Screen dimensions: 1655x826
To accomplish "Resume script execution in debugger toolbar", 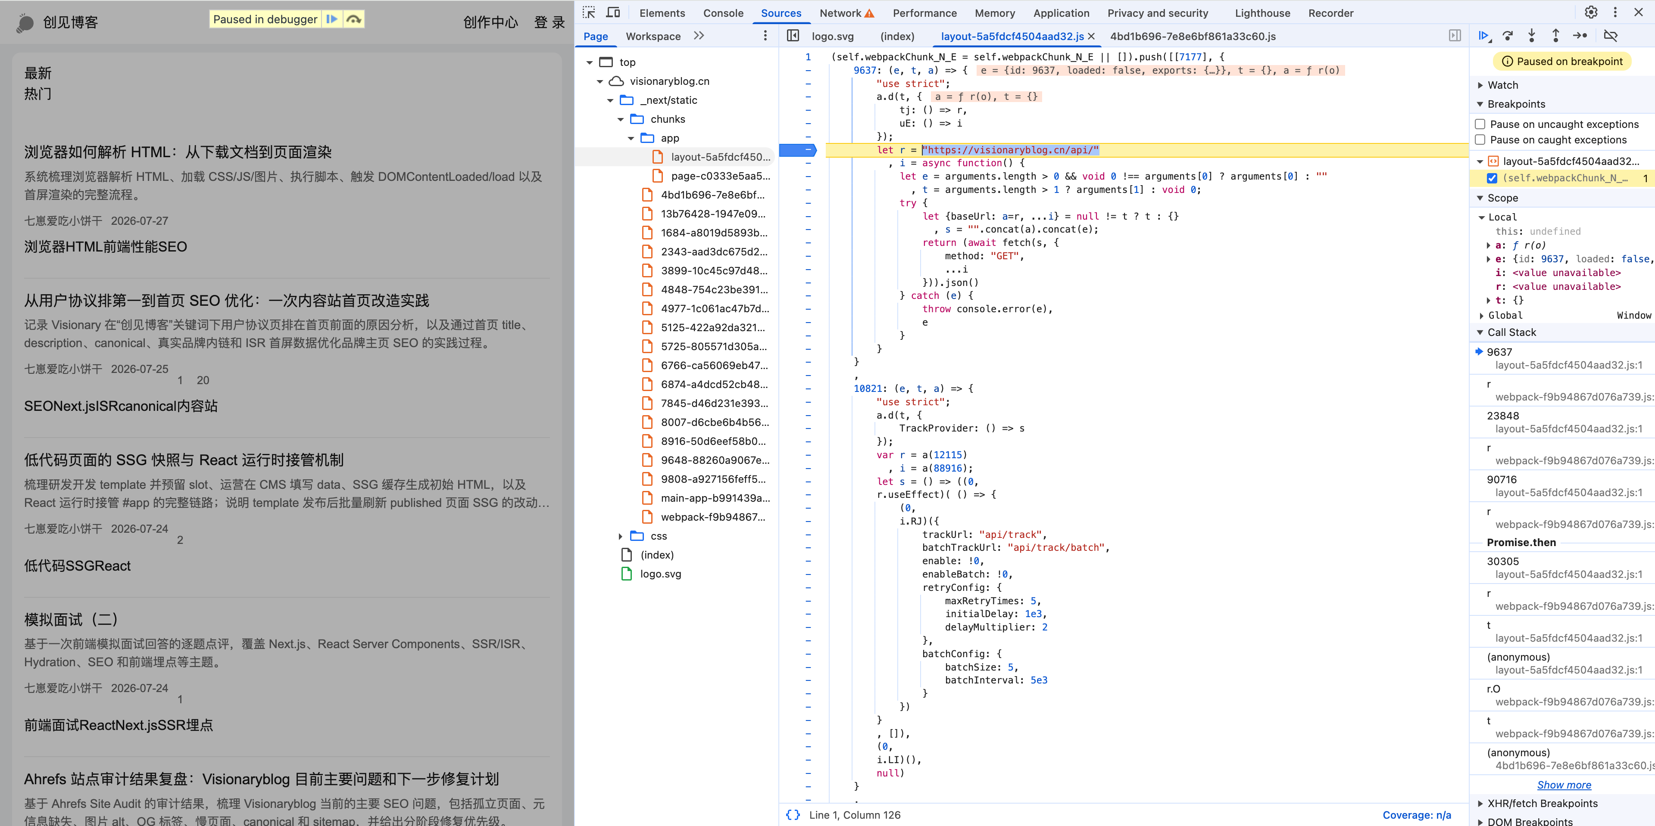I will tap(1483, 36).
